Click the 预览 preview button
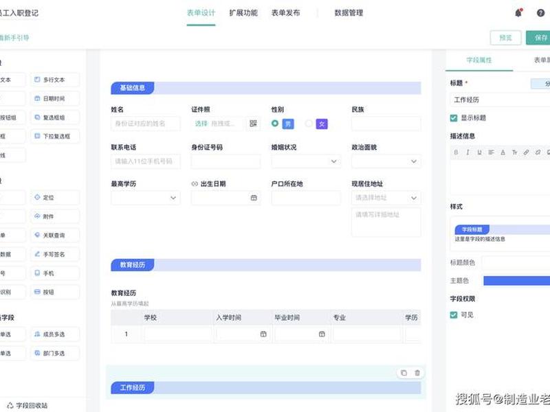The height and width of the screenshot is (412, 550). point(505,38)
